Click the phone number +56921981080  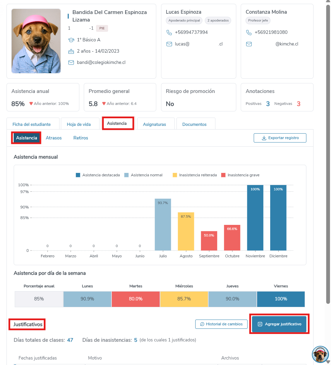tap(271, 32)
